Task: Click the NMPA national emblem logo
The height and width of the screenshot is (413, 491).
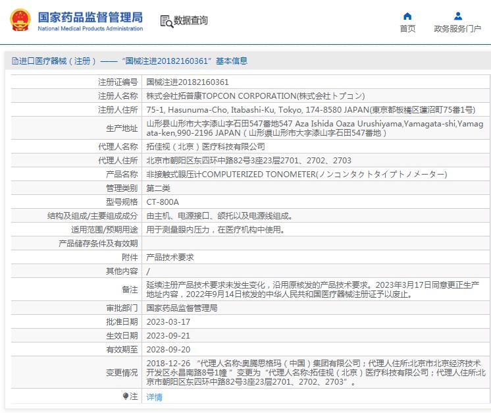Action: [x=20, y=20]
